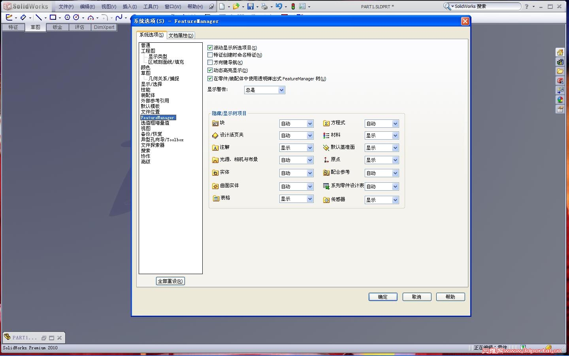Open the 传感器 visibility dropdown
Viewport: 569px width, 356px height.
tap(382, 200)
